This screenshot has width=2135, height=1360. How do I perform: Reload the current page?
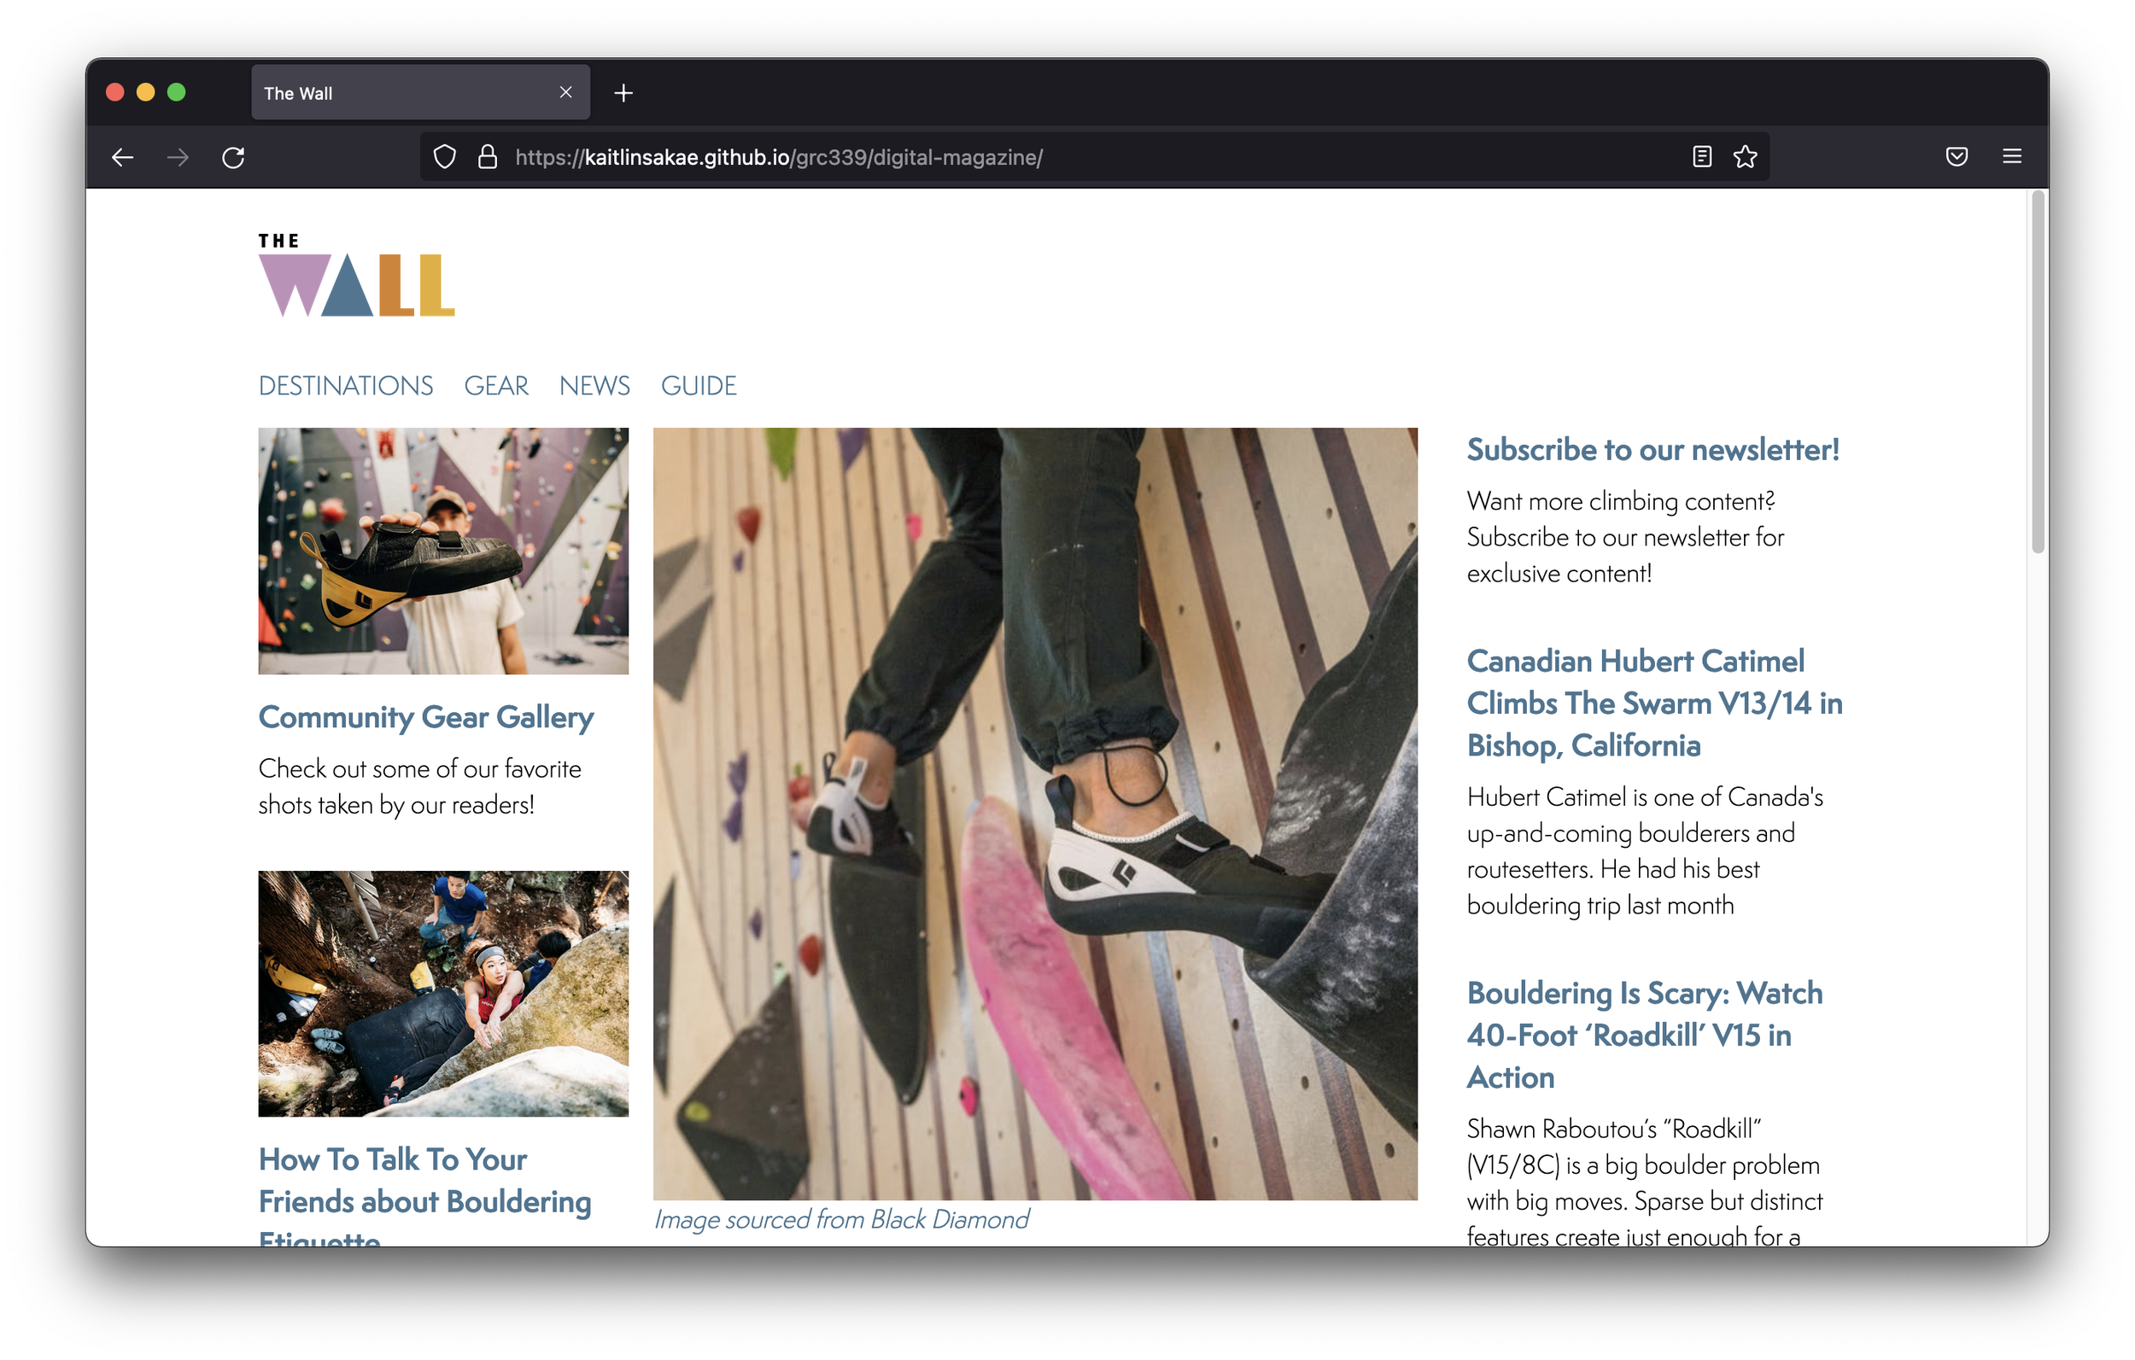(233, 157)
